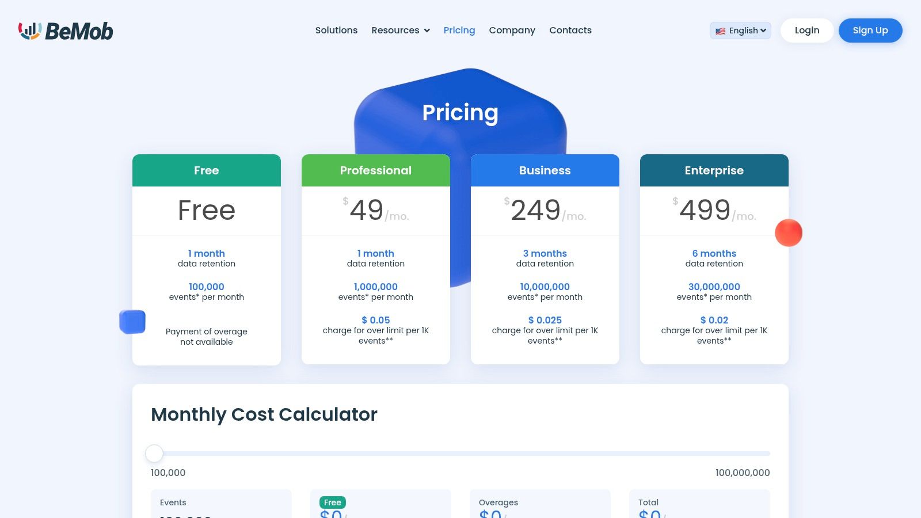This screenshot has width=921, height=518.
Task: Go to the Contacts page
Action: click(x=570, y=30)
